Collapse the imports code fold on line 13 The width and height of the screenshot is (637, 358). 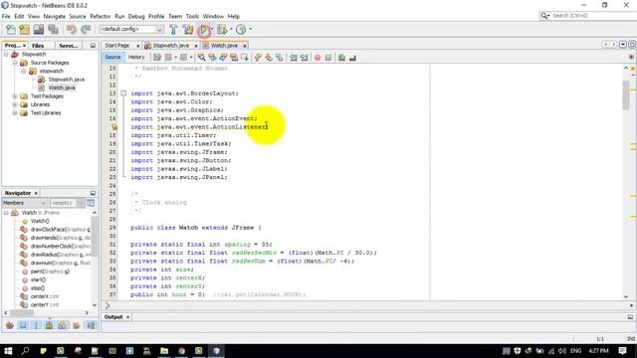point(123,93)
